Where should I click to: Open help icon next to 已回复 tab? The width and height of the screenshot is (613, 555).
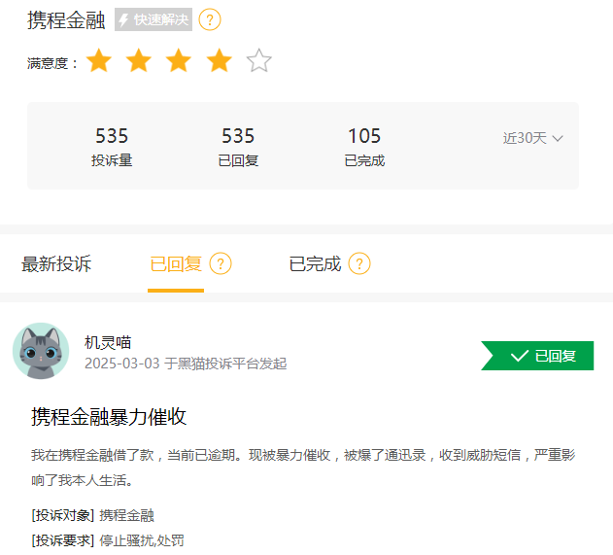[x=221, y=263]
